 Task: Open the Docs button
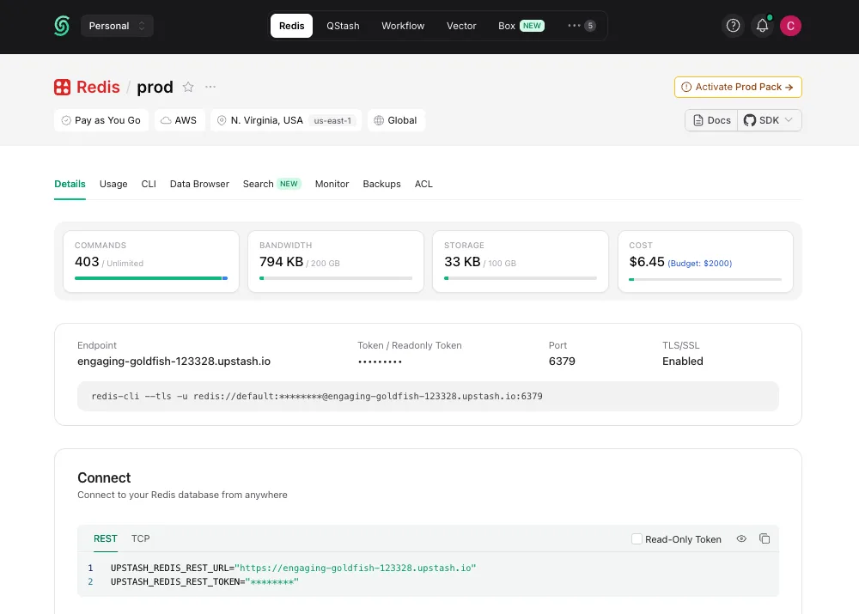tap(711, 120)
